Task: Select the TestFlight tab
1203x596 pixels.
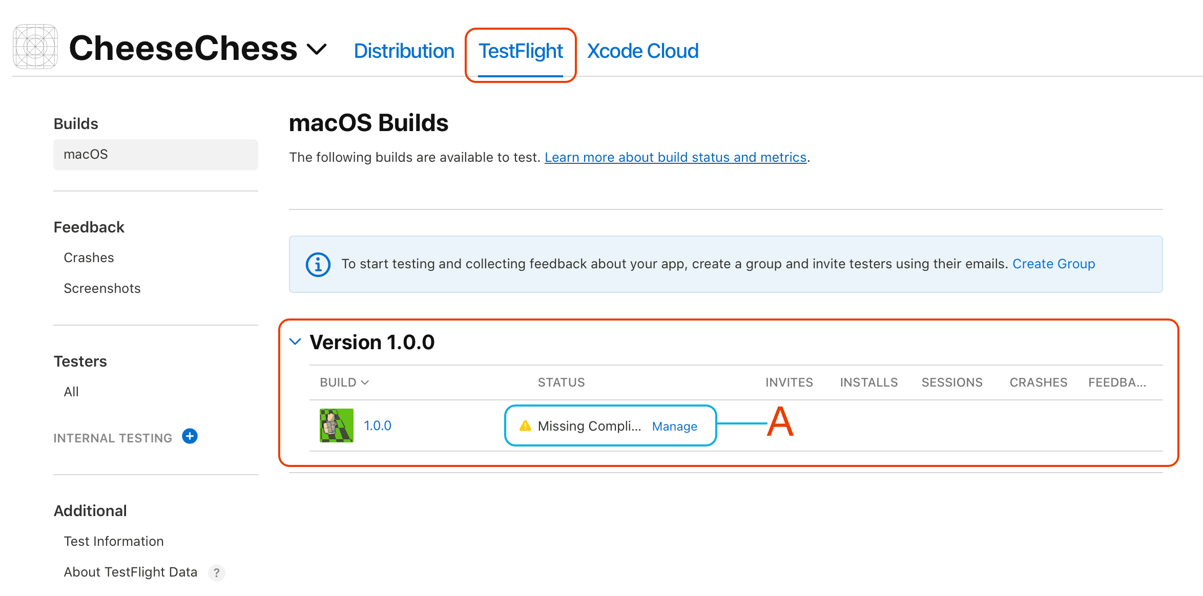Action: point(521,51)
